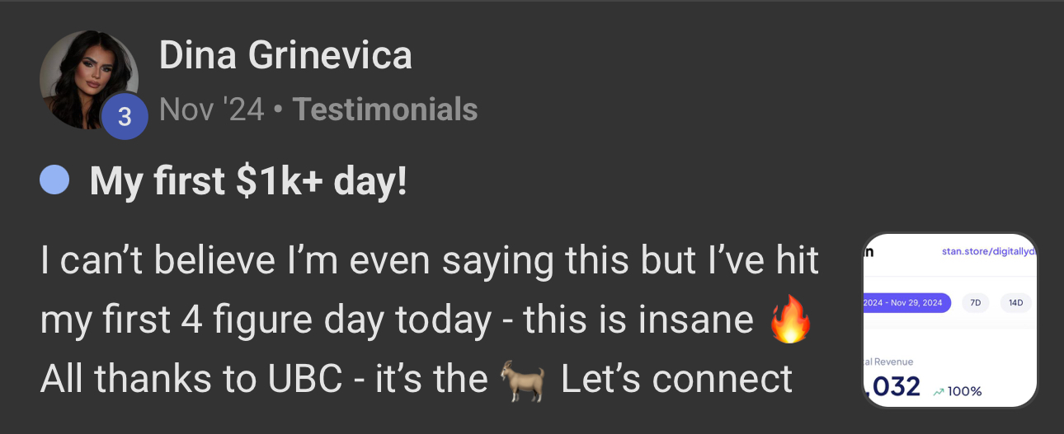The width and height of the screenshot is (1064, 434).
Task: Click the level 3 badge on avatar
Action: [x=124, y=117]
